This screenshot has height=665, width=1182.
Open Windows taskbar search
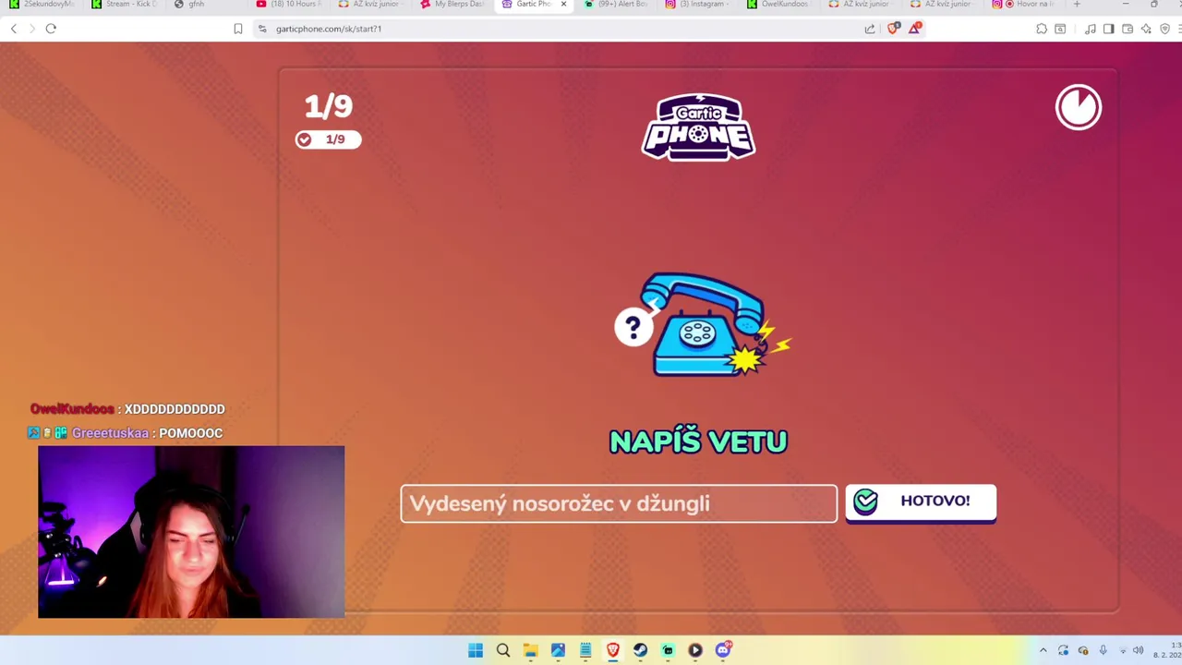coord(503,650)
